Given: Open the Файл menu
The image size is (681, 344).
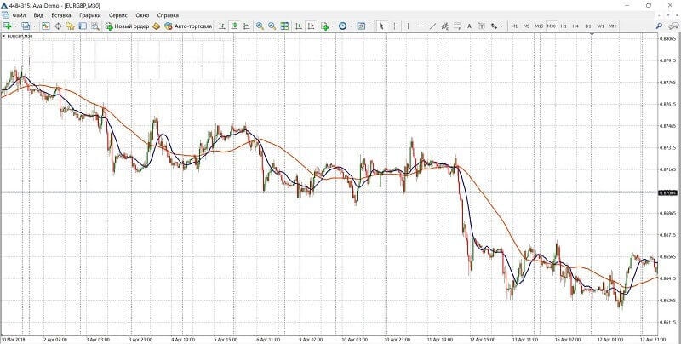Looking at the screenshot, I should point(19,15).
